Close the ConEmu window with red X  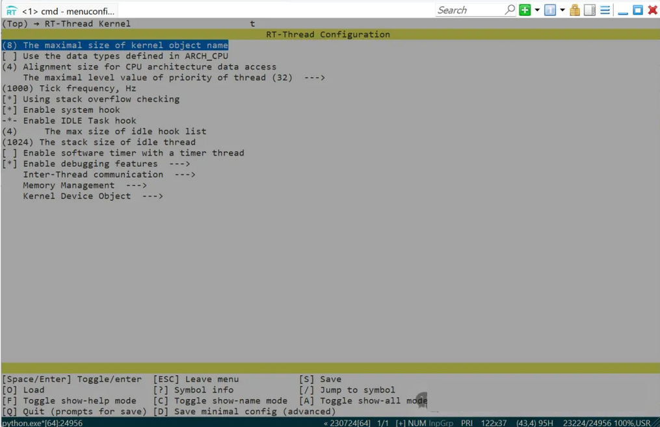click(652, 10)
